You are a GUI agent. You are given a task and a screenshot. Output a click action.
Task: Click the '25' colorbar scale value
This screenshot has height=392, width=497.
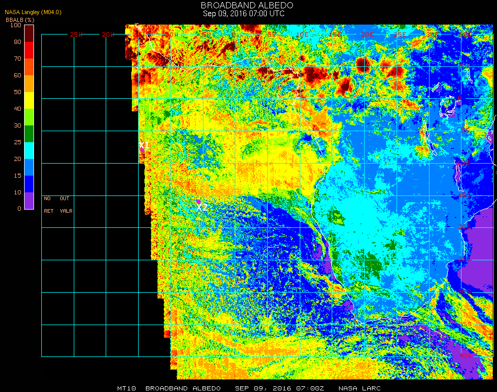click(x=17, y=142)
